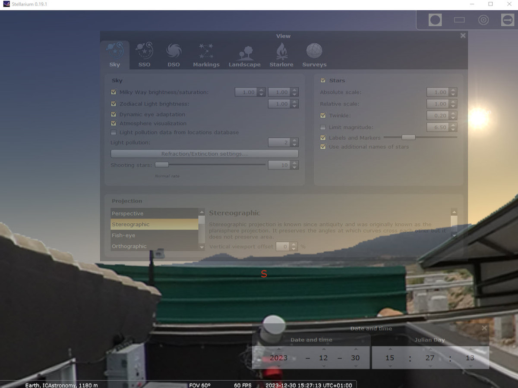Increase Twinkle amount spinner
The height and width of the screenshot is (388, 518).
[453, 113]
